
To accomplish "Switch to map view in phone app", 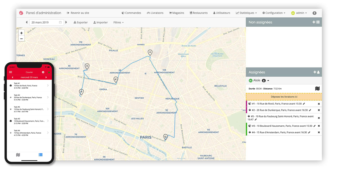I will click(18, 154).
